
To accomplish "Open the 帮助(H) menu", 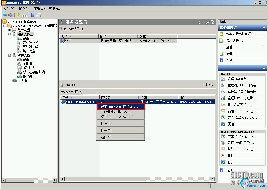I will [55, 9].
